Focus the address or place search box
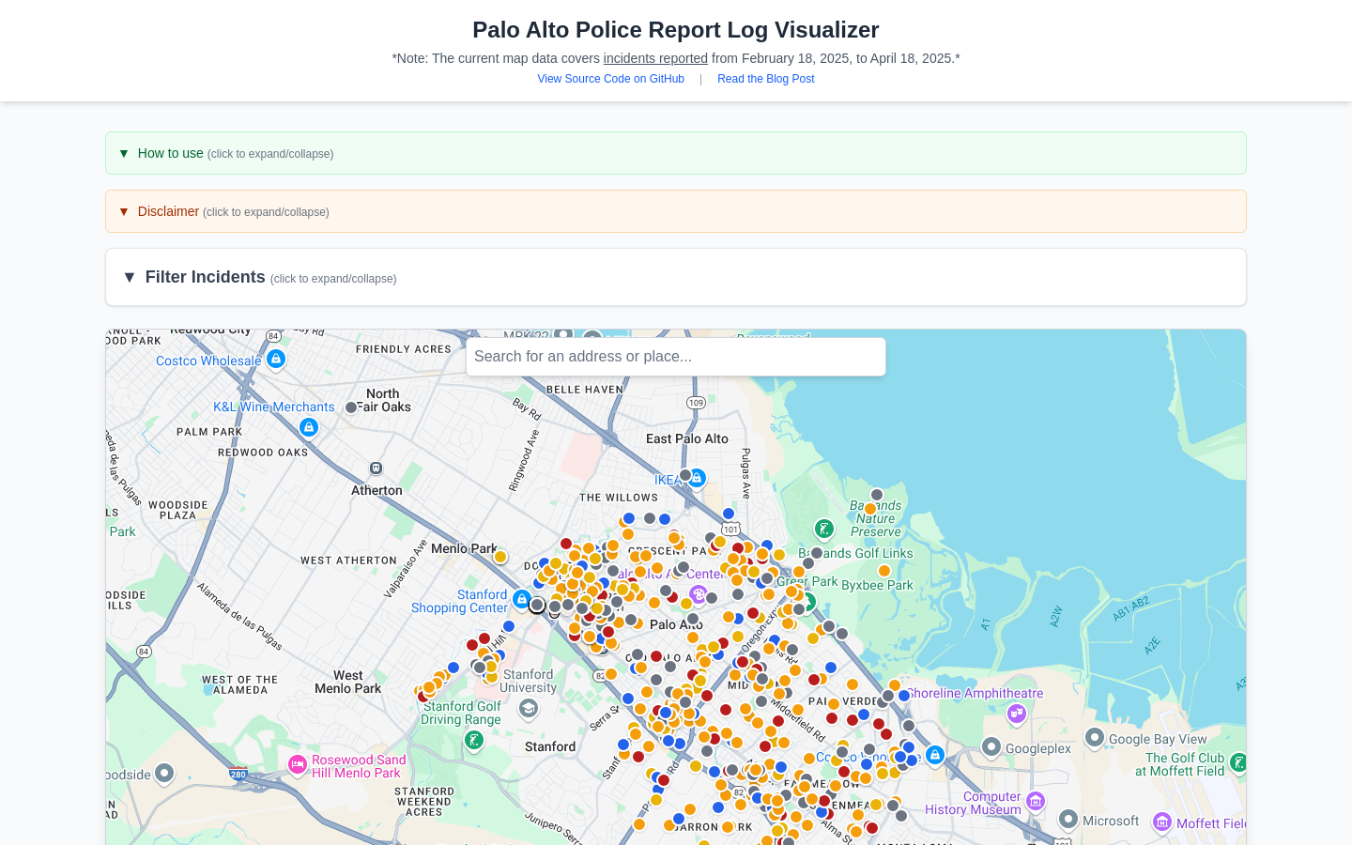This screenshot has width=1352, height=845. pyautogui.click(x=676, y=357)
